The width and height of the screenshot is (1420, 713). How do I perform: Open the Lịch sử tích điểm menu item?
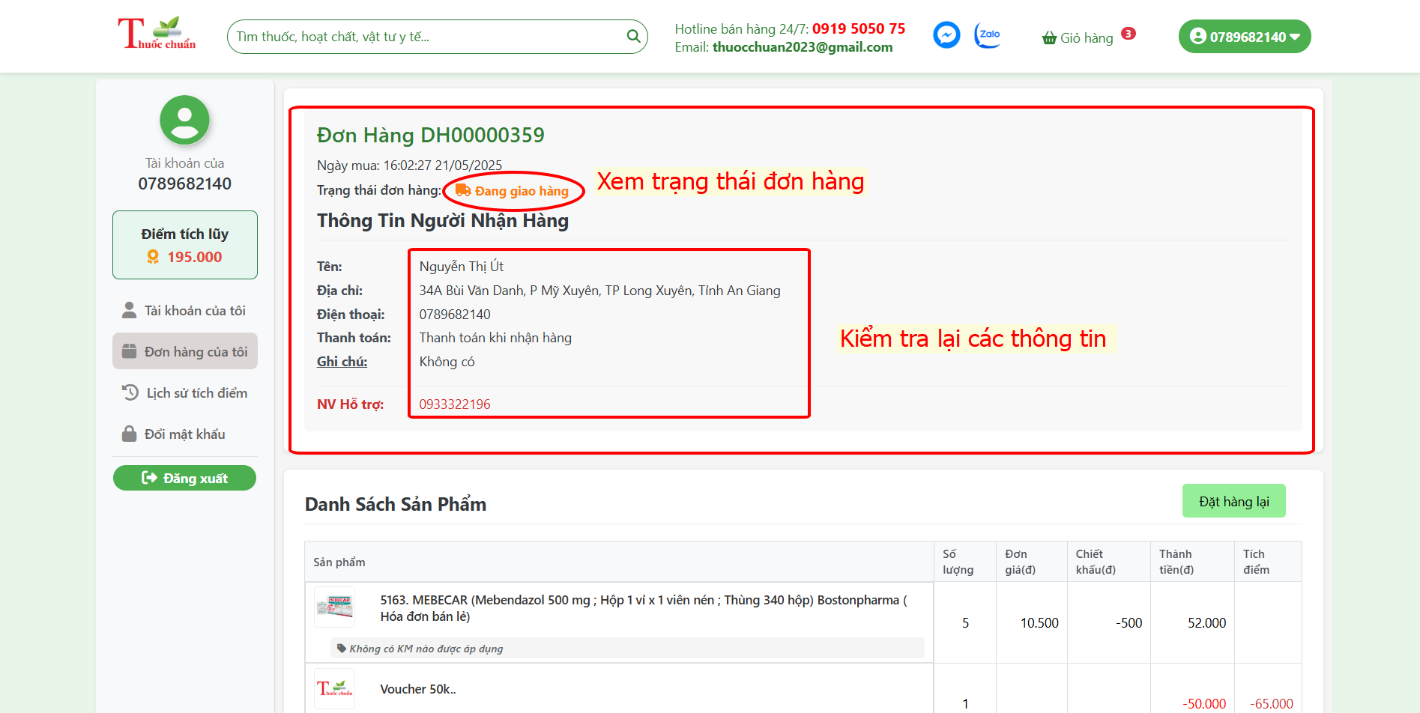coord(196,392)
